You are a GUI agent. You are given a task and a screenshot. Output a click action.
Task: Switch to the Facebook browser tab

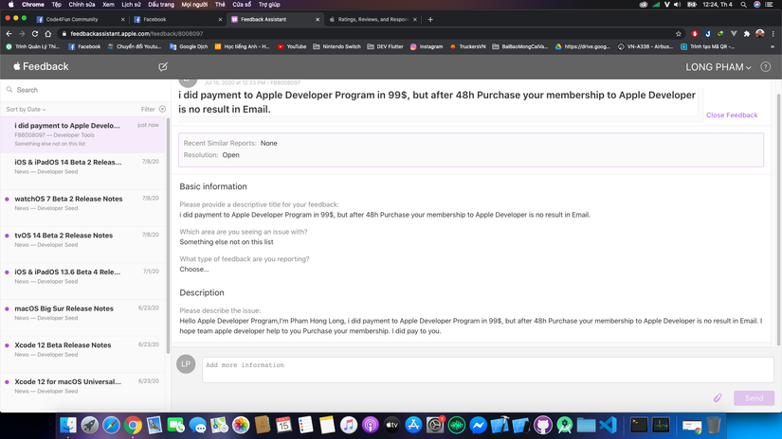176,20
